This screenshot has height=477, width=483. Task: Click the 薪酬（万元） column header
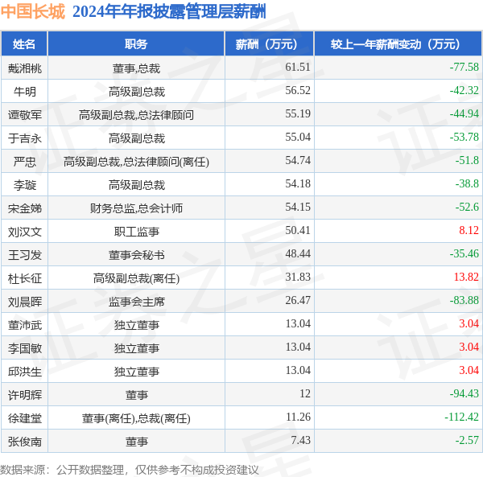tap(270, 44)
